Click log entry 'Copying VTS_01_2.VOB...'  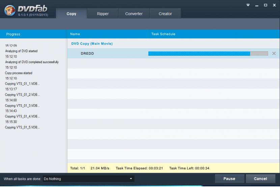pos(22,95)
